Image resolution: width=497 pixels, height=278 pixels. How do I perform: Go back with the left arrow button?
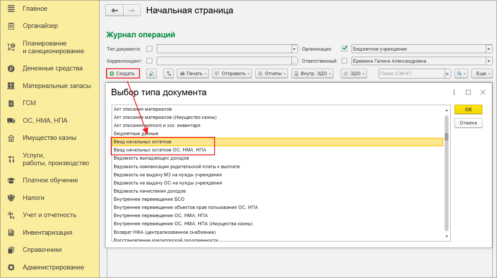point(115,10)
